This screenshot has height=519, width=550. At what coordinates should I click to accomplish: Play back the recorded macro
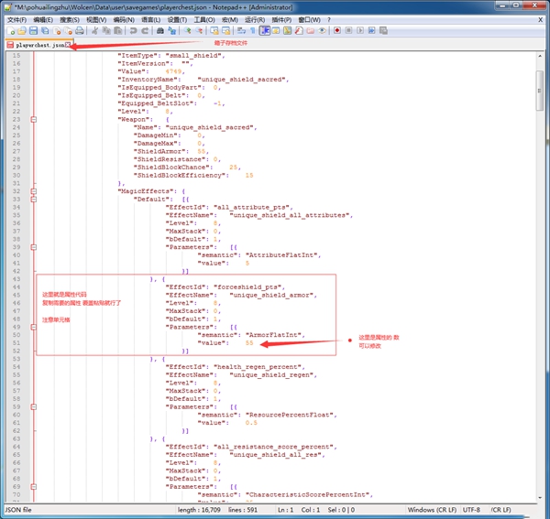(x=360, y=31)
